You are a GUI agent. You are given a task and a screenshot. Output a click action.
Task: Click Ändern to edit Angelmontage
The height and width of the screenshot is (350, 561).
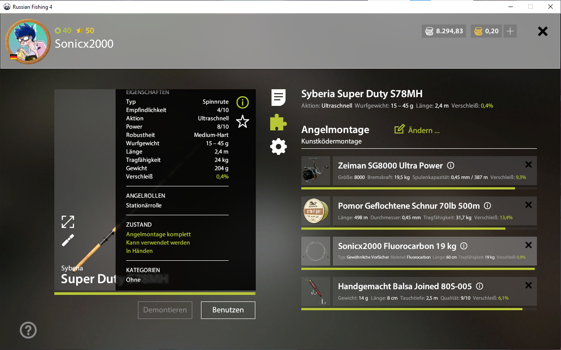click(417, 130)
